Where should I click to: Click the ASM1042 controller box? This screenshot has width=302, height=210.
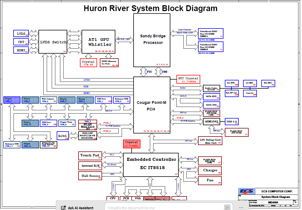[212, 122]
